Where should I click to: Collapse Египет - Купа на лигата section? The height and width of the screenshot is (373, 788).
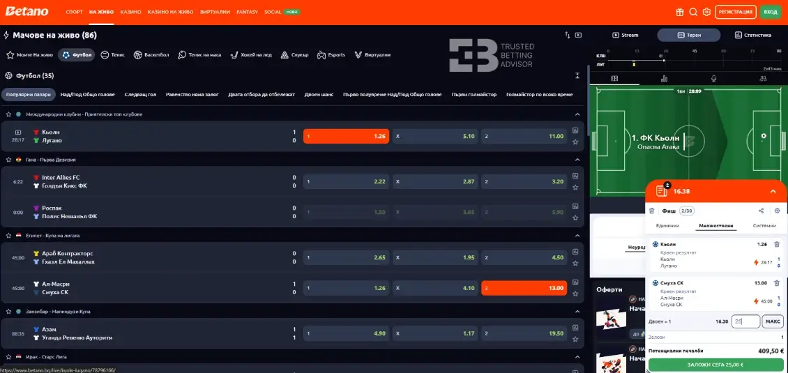(x=577, y=236)
